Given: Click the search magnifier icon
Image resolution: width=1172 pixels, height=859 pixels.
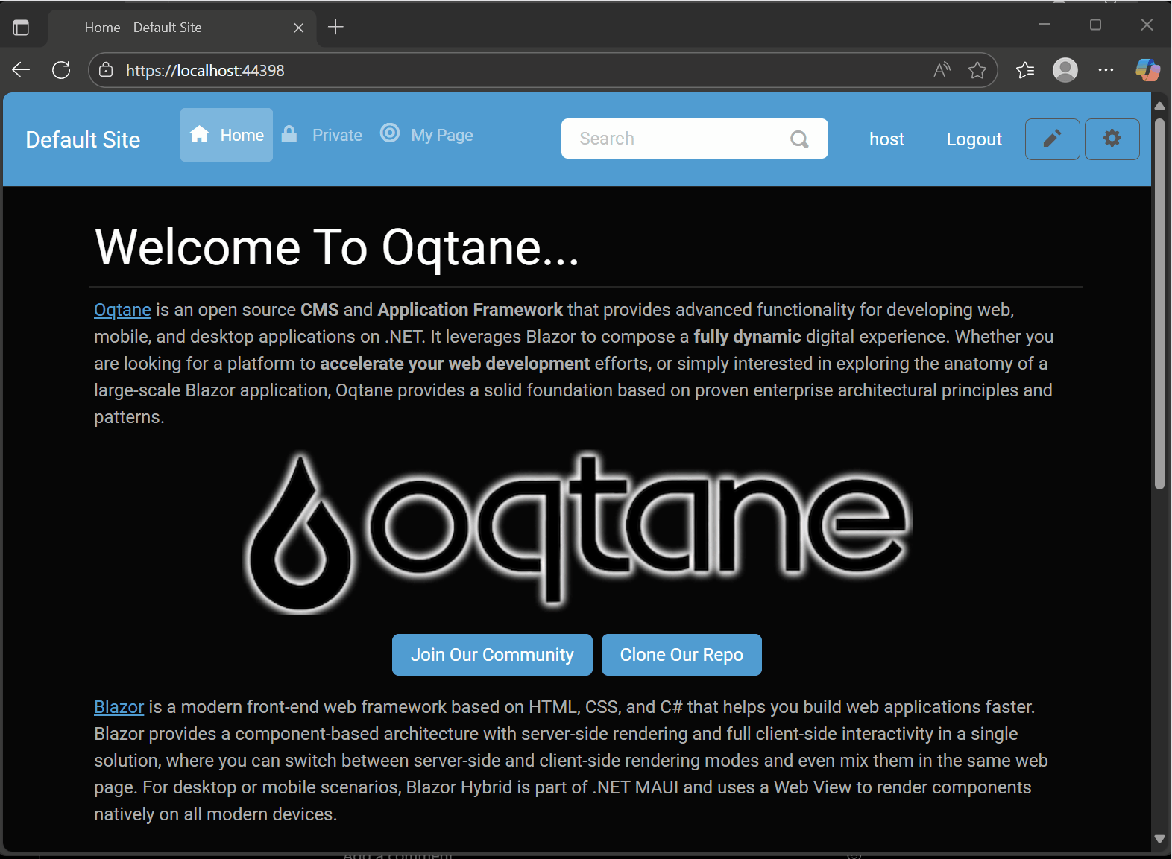Looking at the screenshot, I should coord(799,139).
